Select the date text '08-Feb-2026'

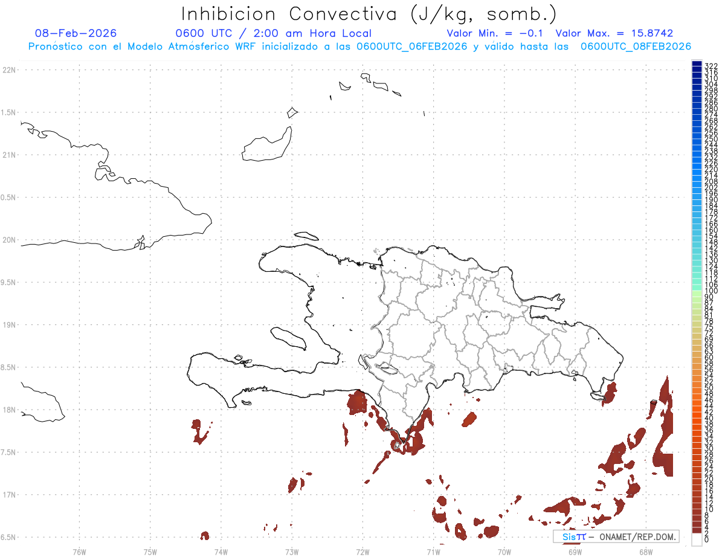[76, 33]
